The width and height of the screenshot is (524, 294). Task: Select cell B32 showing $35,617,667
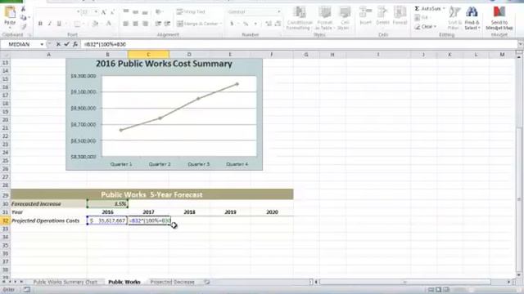107,220
